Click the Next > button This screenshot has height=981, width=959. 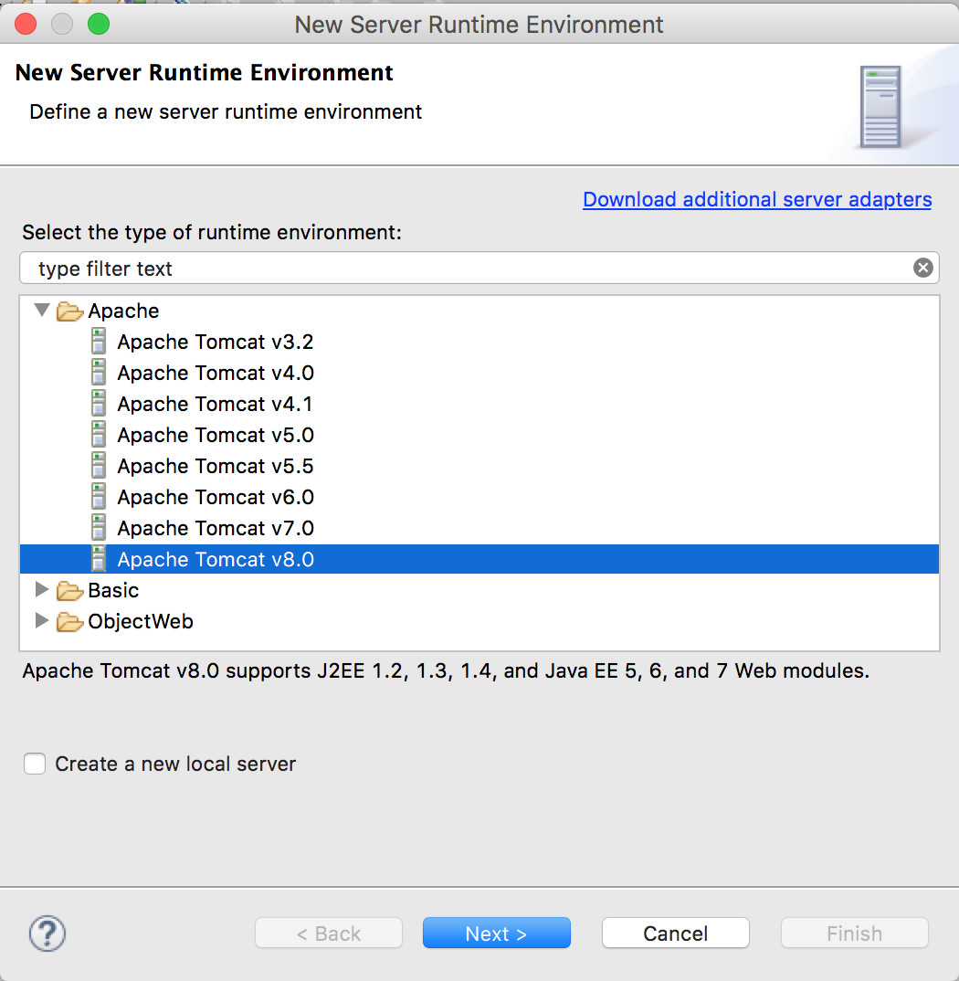pos(497,933)
